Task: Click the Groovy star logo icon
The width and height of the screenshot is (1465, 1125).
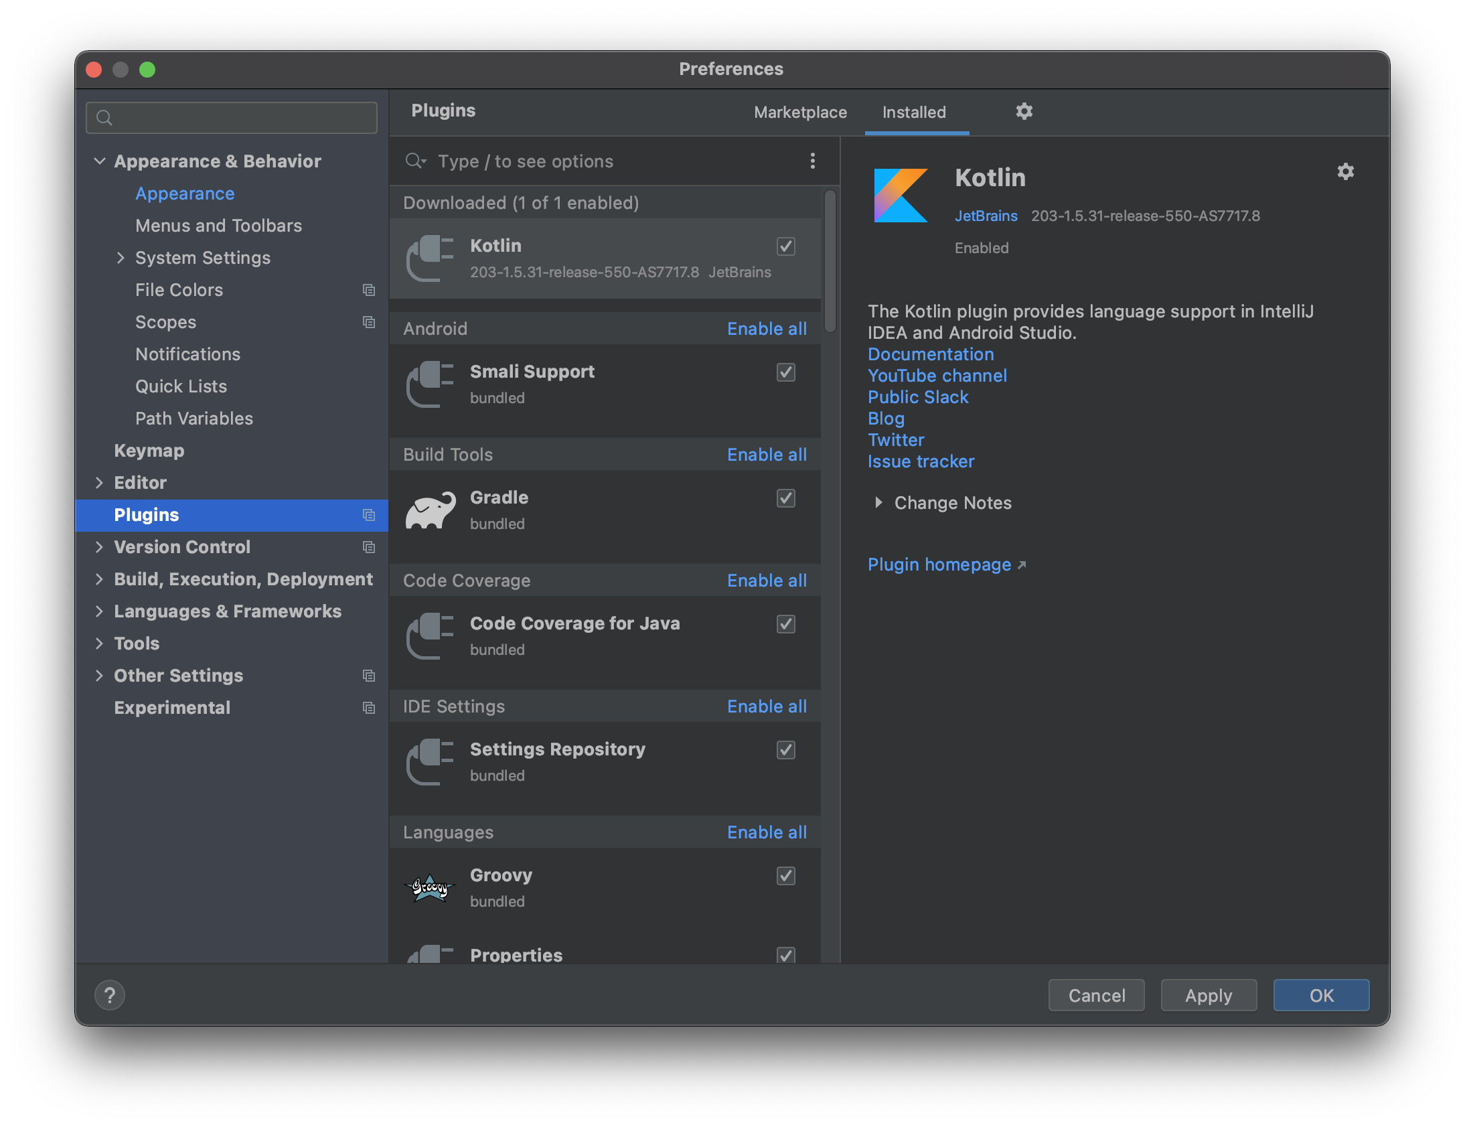Action: [430, 888]
